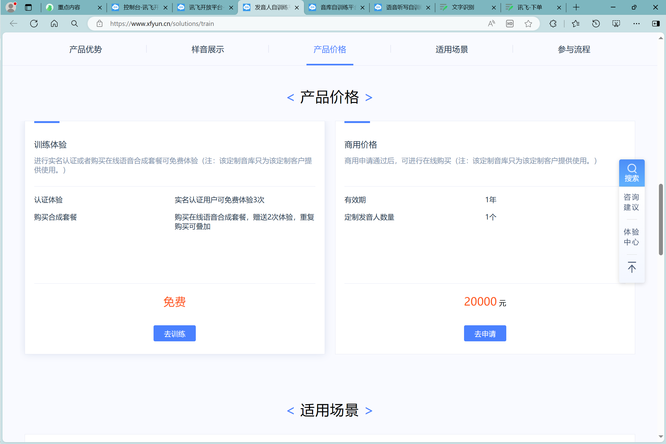This screenshot has height=444, width=666.
Task: Click the 有效期 label
Action: [x=355, y=200]
